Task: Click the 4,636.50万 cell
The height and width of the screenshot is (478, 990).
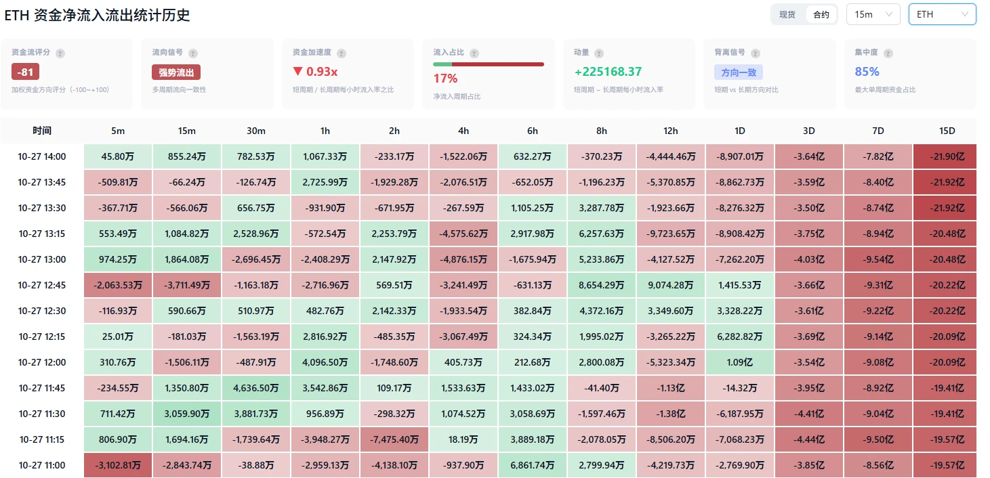Action: click(256, 388)
